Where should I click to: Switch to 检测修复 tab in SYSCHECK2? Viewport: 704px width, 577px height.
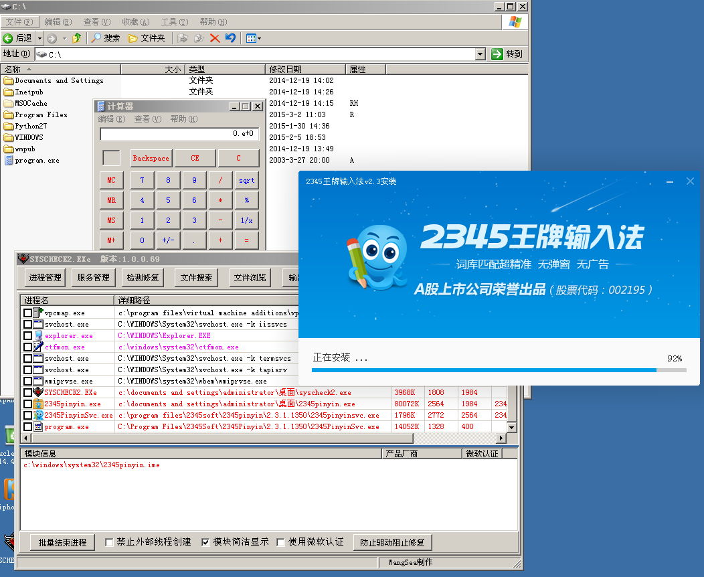pyautogui.click(x=143, y=278)
